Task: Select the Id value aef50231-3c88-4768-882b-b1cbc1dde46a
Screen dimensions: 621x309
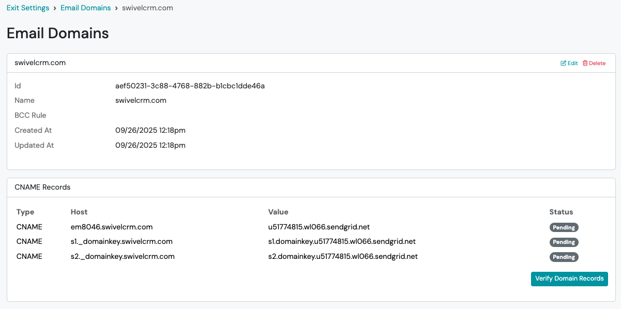Action: [x=190, y=85]
